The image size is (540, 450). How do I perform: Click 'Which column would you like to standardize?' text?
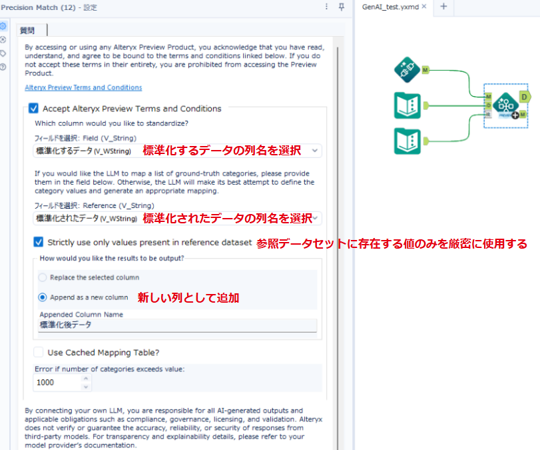(112, 123)
